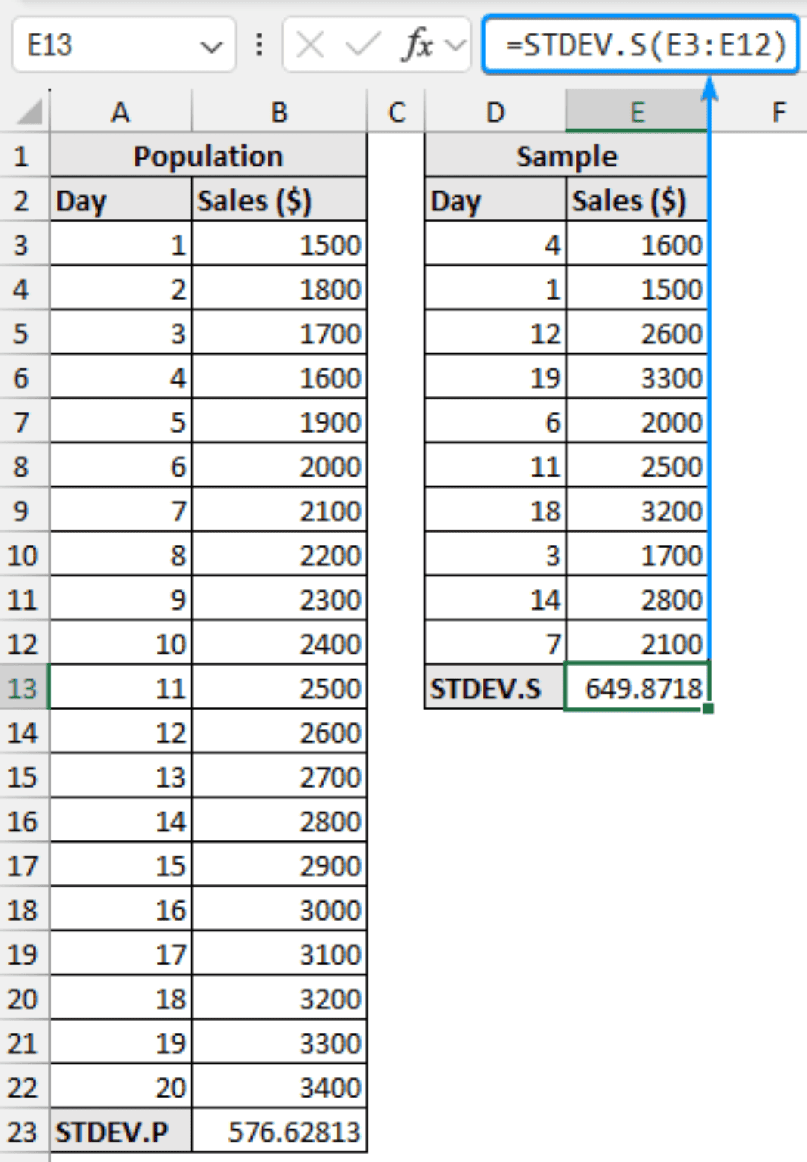807x1162 pixels.
Task: Click cell E13 containing 649.8718
Action: click(x=638, y=688)
